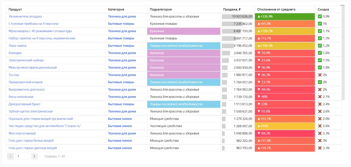Image resolution: width=351 pixels, height=167 pixels.
Task: Click Товары последней необходимости in Лава-лампа row
Action: pyautogui.click(x=184, y=46)
